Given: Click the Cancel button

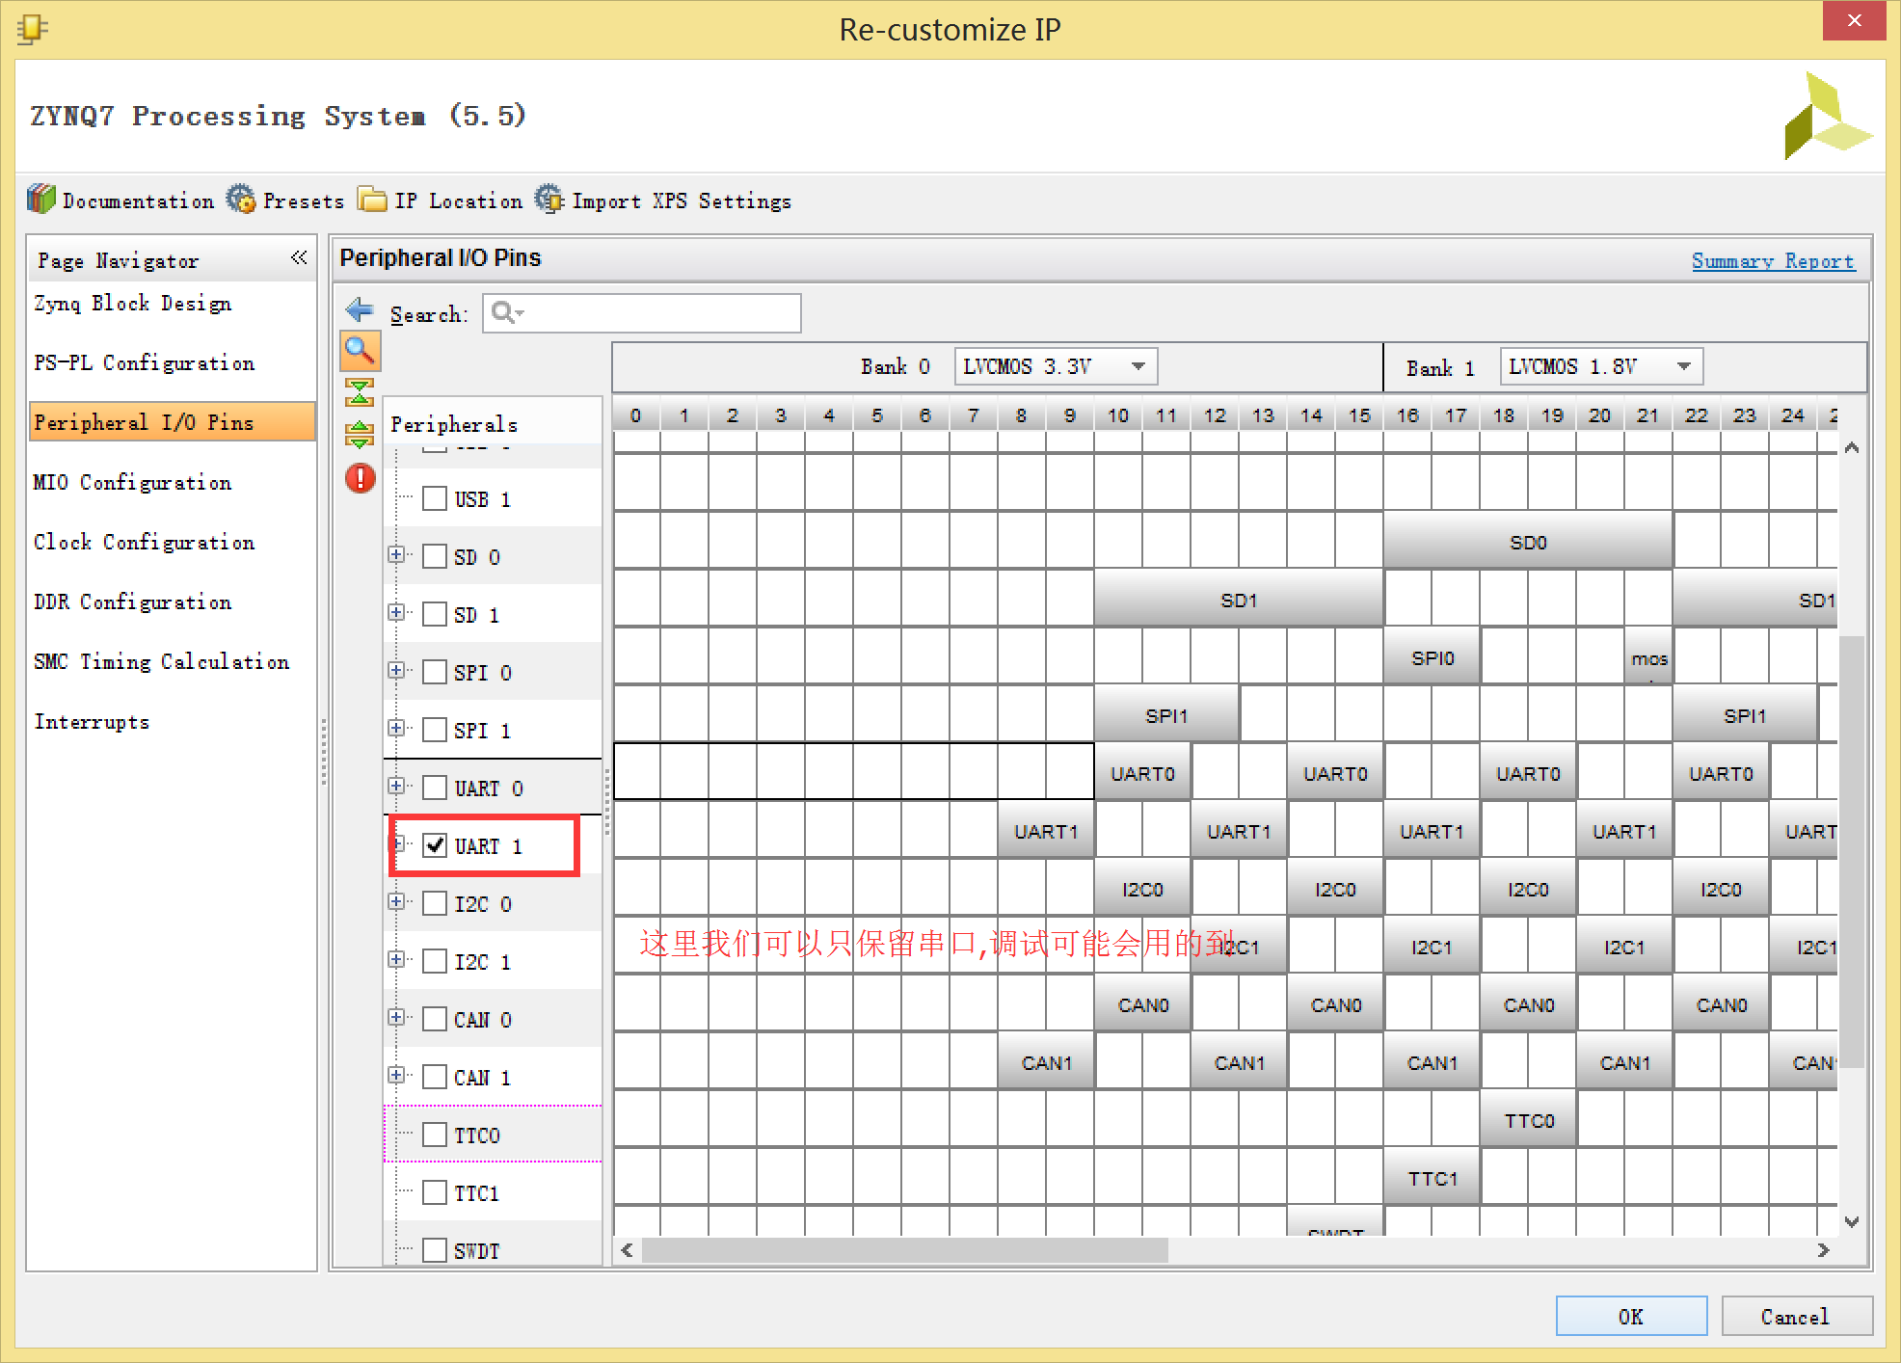Looking at the screenshot, I should tap(1796, 1317).
